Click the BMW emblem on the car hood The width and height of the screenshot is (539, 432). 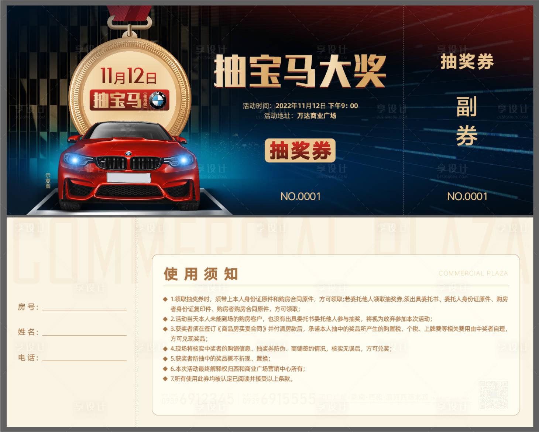[128, 153]
